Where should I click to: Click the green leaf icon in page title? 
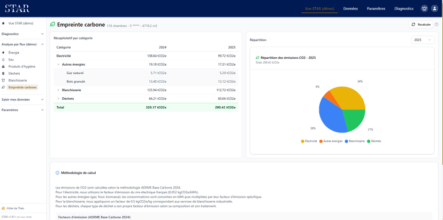[52, 25]
